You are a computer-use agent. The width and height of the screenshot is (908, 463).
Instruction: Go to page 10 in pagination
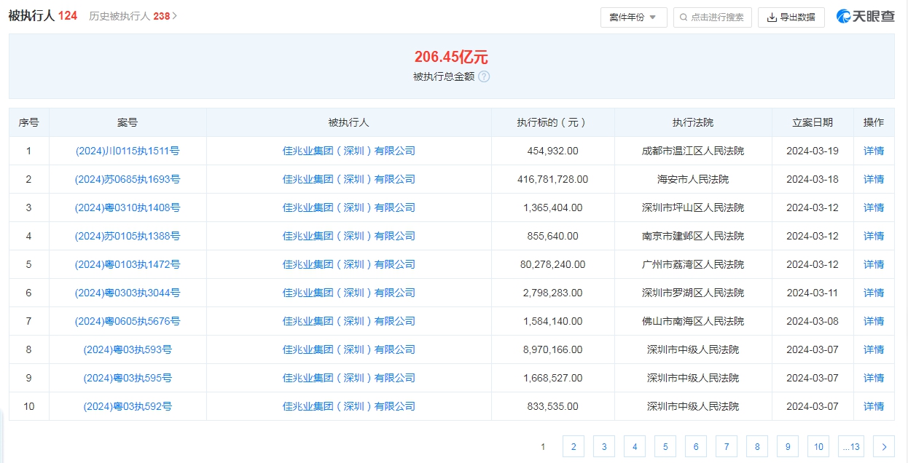click(818, 447)
